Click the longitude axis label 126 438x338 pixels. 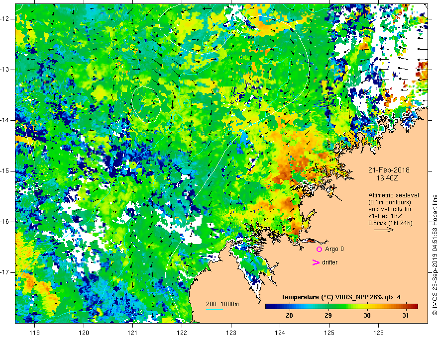pos(378,333)
